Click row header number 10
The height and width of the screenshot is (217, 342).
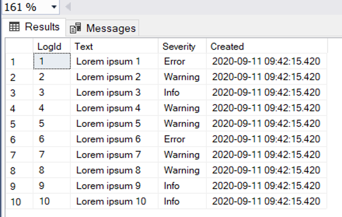tap(19, 202)
